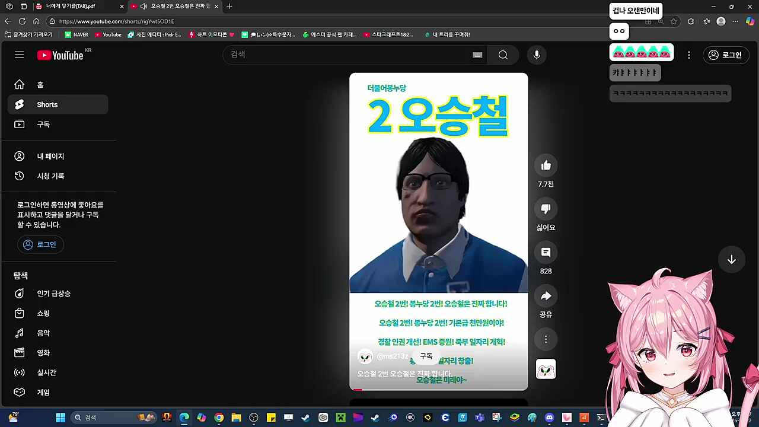Open the NAVER bookmark

pos(76,34)
